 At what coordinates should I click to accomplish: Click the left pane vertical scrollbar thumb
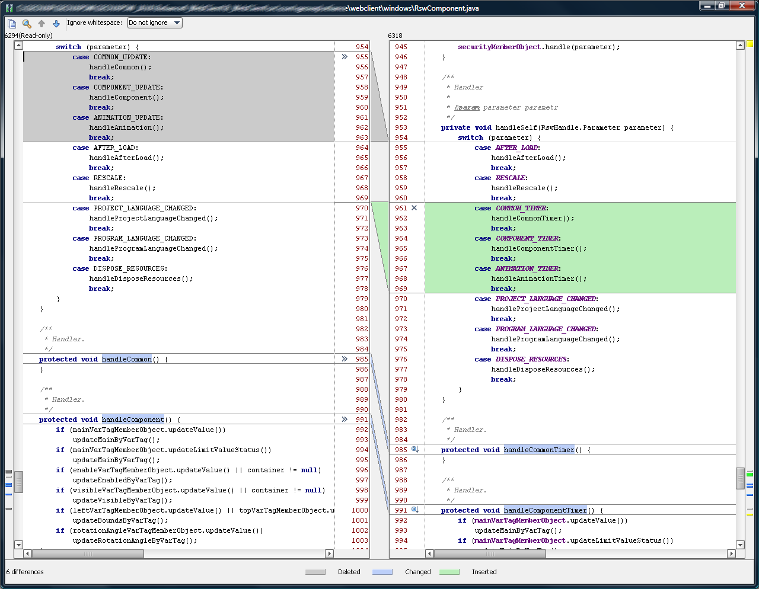18,482
